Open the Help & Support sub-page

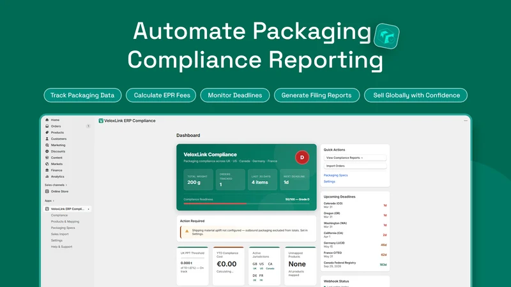61,247
